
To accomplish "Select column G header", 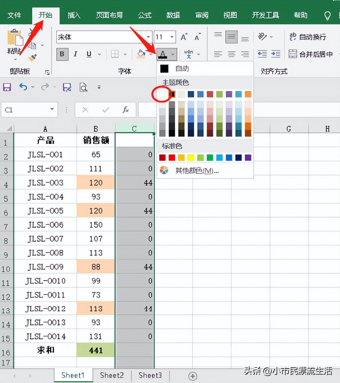I will [289, 129].
